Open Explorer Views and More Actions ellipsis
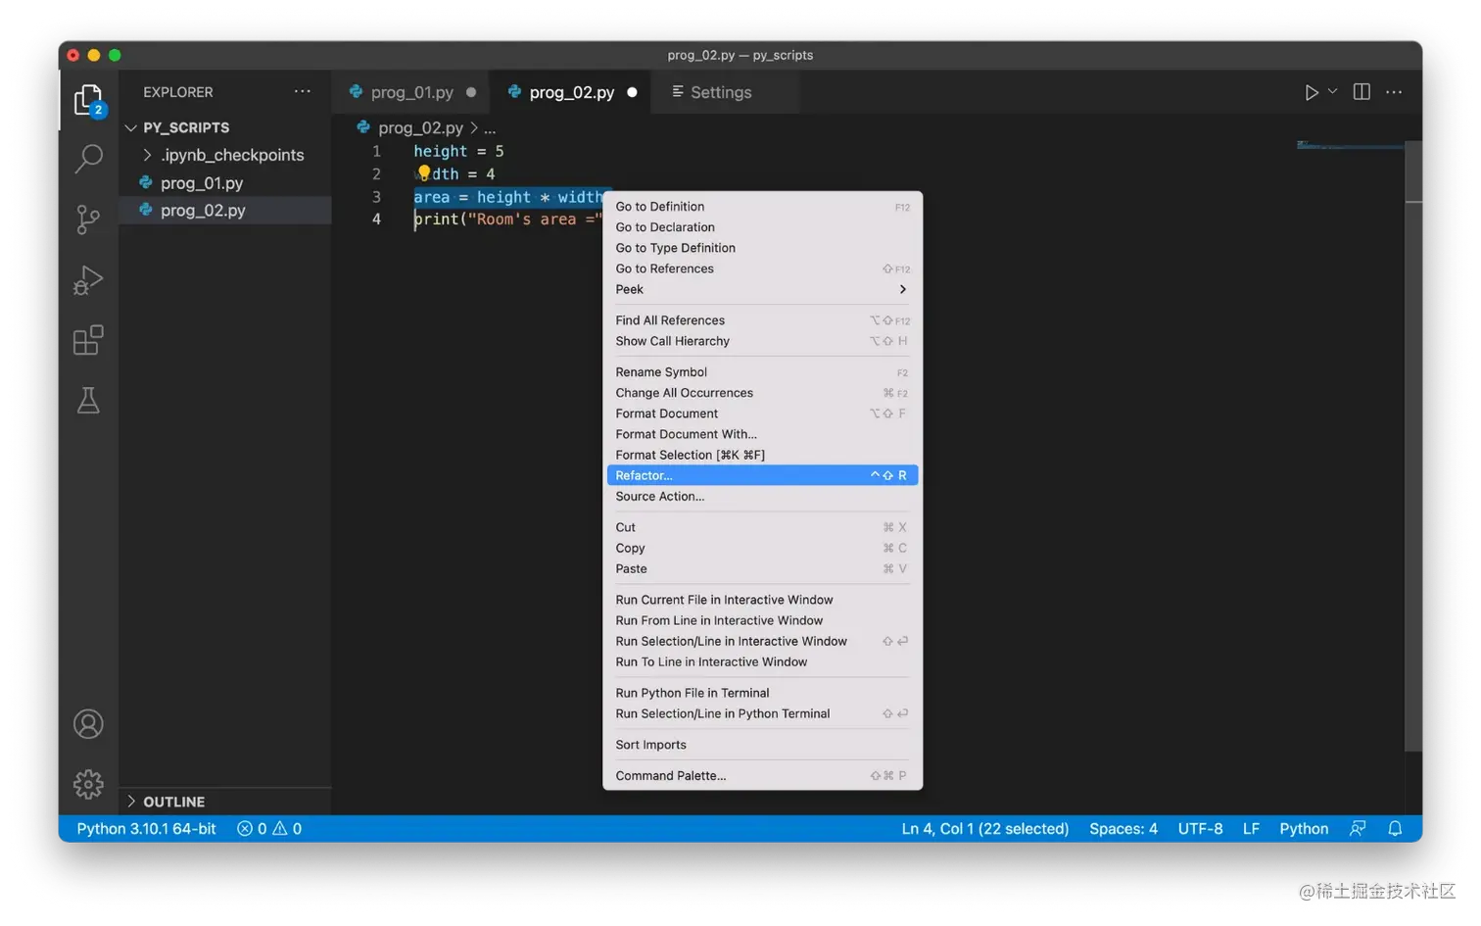 [303, 91]
